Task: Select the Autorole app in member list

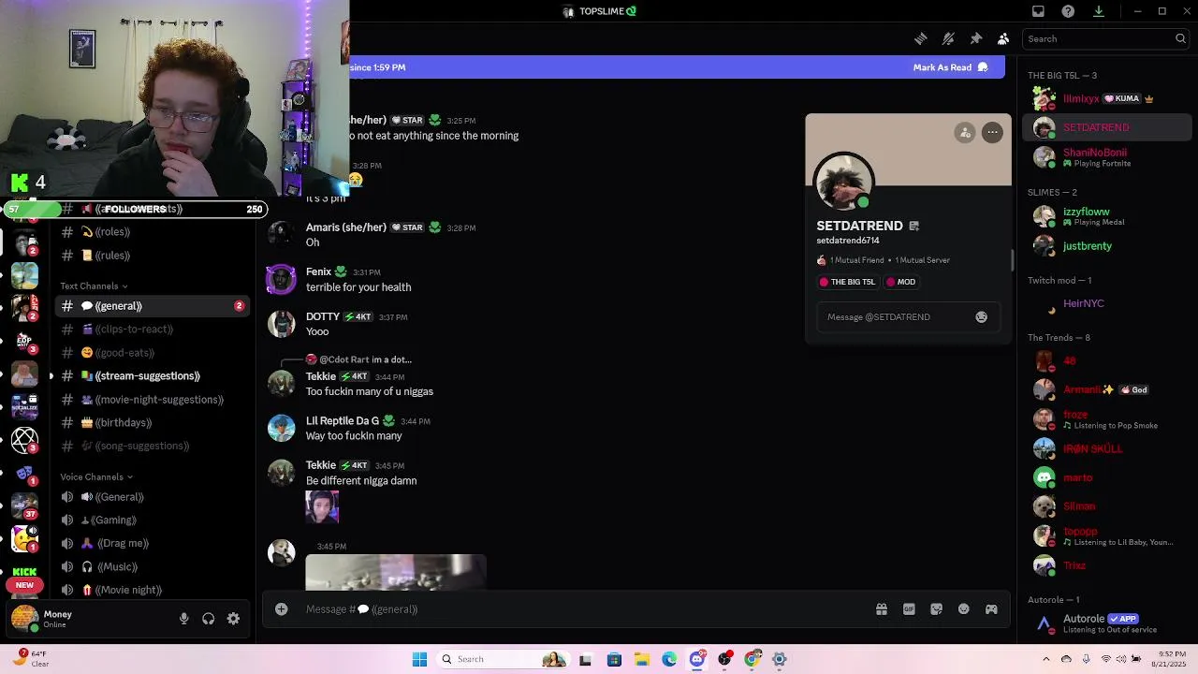Action: 1108,623
